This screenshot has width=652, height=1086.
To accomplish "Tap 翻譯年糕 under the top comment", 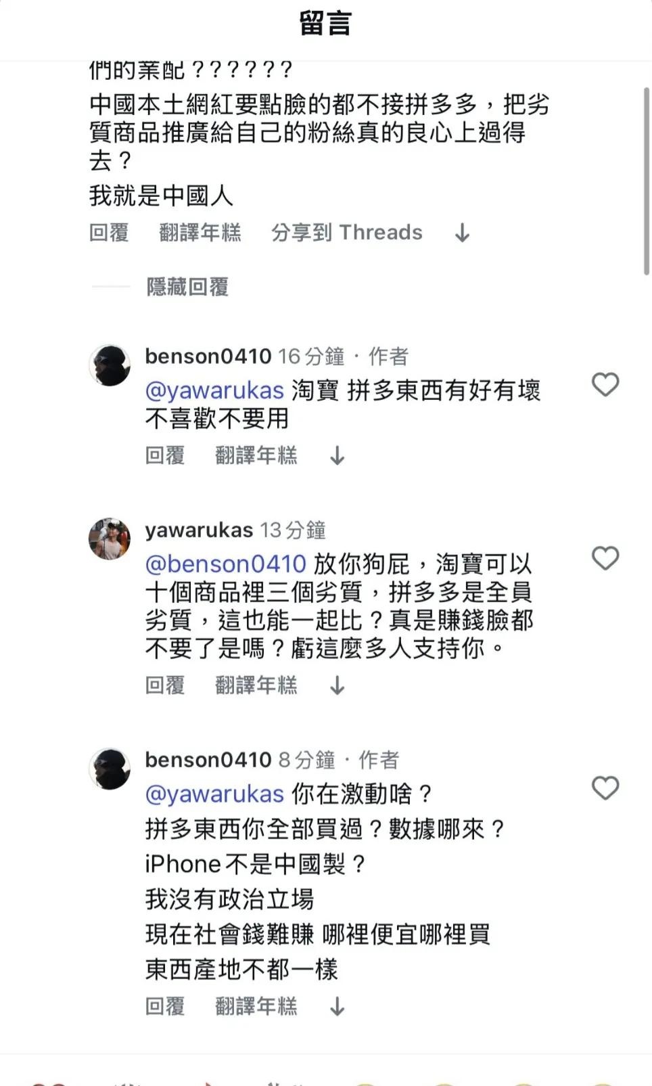I will click(x=200, y=233).
